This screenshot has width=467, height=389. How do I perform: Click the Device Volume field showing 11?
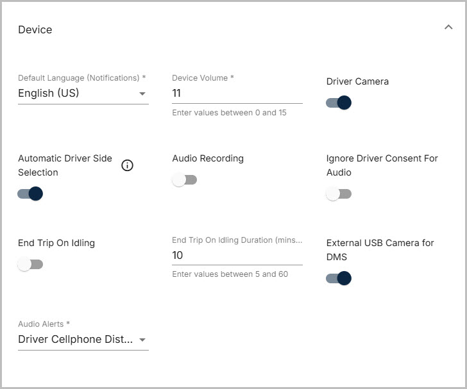[236, 94]
